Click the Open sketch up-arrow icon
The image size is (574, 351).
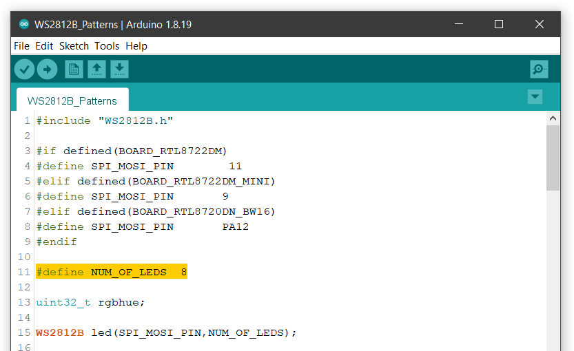[x=96, y=69]
